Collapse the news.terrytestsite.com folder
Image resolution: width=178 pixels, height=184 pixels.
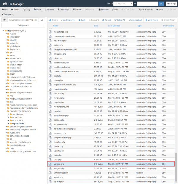(x=6, y=111)
